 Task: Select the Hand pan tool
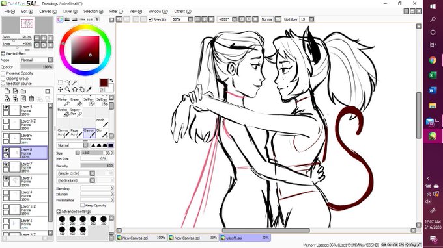(x=81, y=89)
